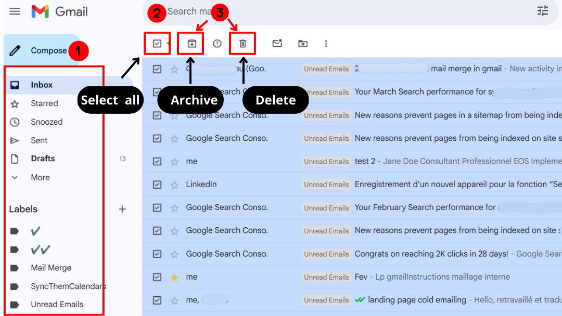The image size is (562, 316).
Task: Open the SyncThemCalendars label
Action: point(68,286)
